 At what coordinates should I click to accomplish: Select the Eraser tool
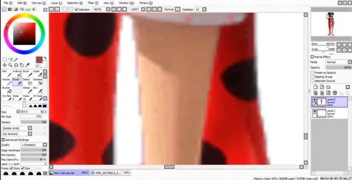coord(17,82)
